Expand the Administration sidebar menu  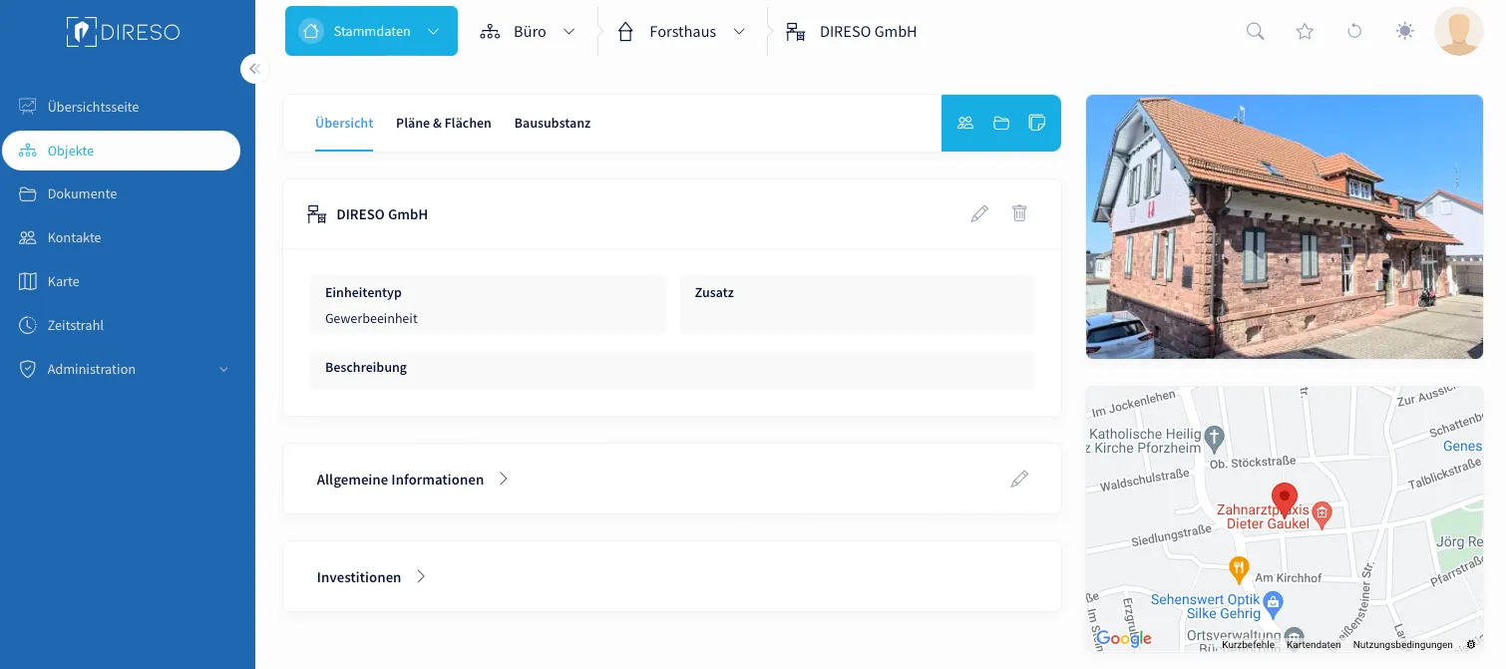125,369
